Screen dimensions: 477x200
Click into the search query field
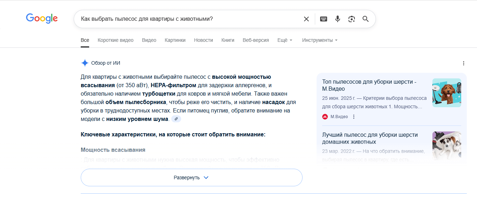coord(190,19)
